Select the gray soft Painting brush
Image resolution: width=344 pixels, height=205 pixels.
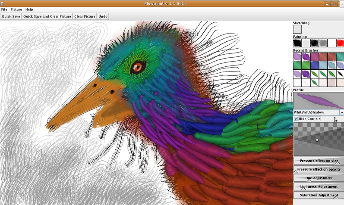click(x=323, y=43)
